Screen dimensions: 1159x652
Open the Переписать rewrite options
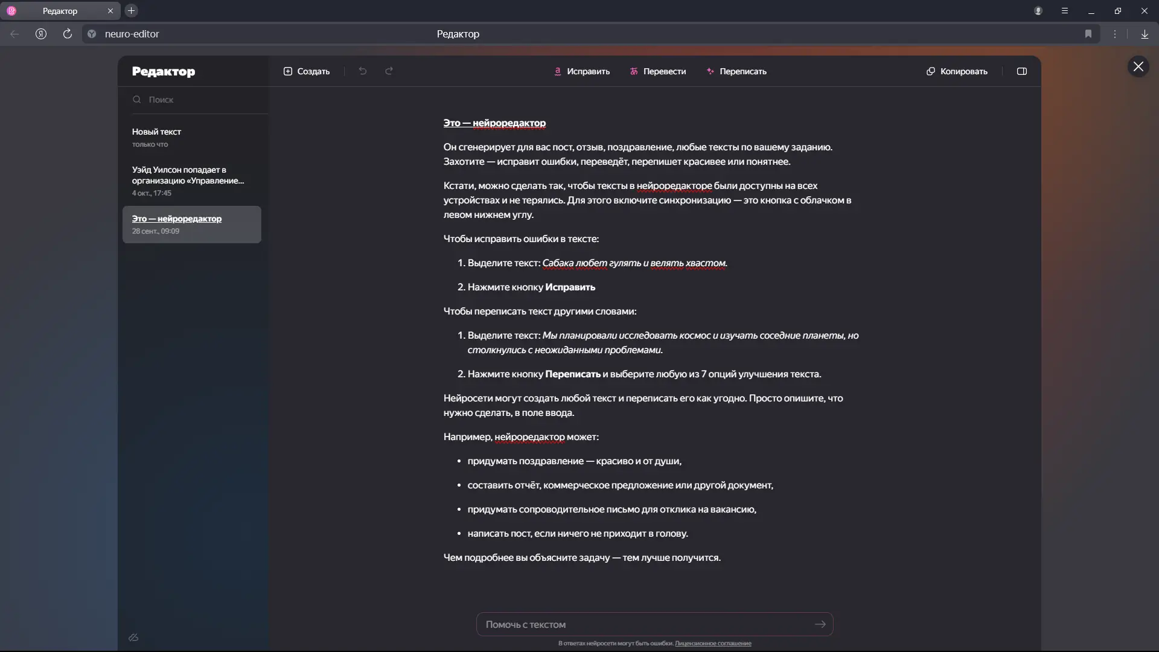(736, 71)
